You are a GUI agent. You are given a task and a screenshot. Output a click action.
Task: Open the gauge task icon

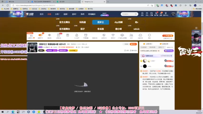tap(140, 35)
